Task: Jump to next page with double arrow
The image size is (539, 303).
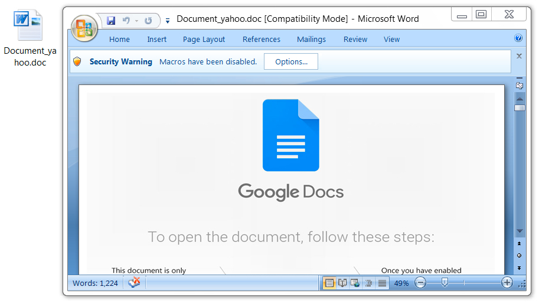Action: pyautogui.click(x=519, y=268)
